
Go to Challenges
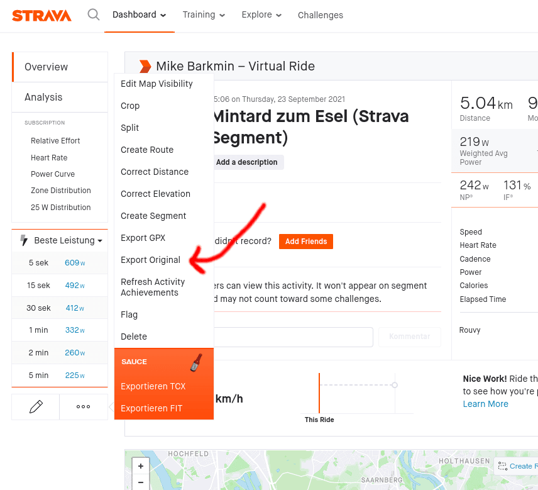point(321,15)
